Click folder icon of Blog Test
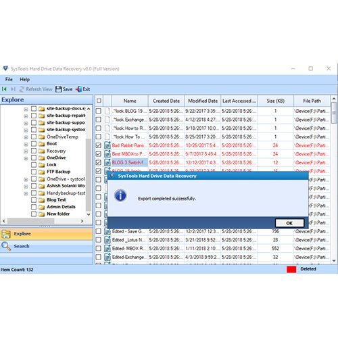 tap(41, 200)
